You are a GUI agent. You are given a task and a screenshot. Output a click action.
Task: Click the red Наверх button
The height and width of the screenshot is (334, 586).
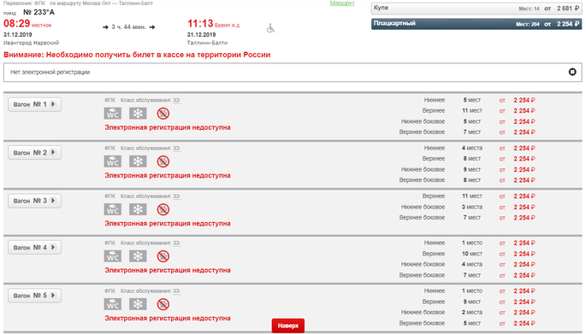pyautogui.click(x=288, y=325)
